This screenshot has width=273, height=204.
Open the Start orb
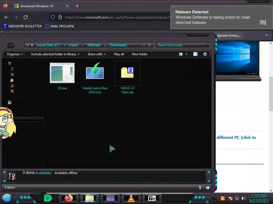(7, 198)
